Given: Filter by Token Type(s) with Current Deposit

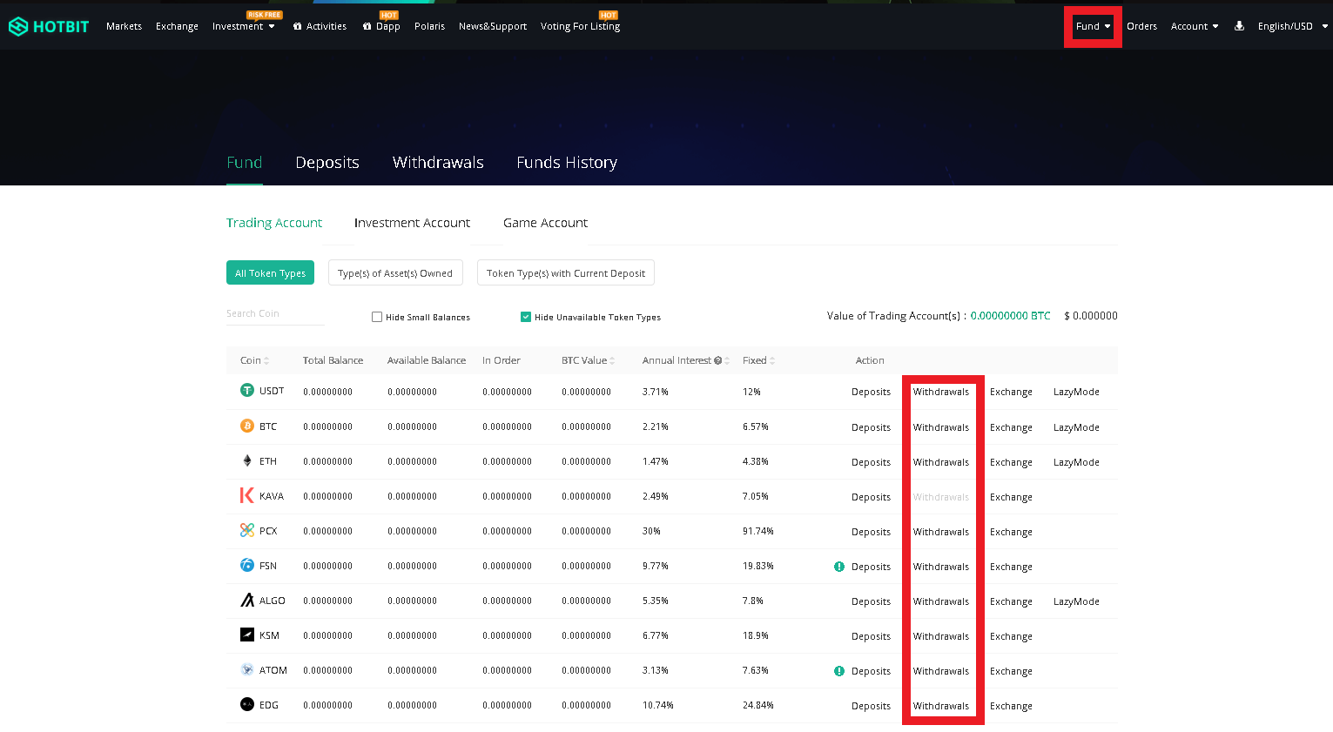Looking at the screenshot, I should (x=566, y=272).
